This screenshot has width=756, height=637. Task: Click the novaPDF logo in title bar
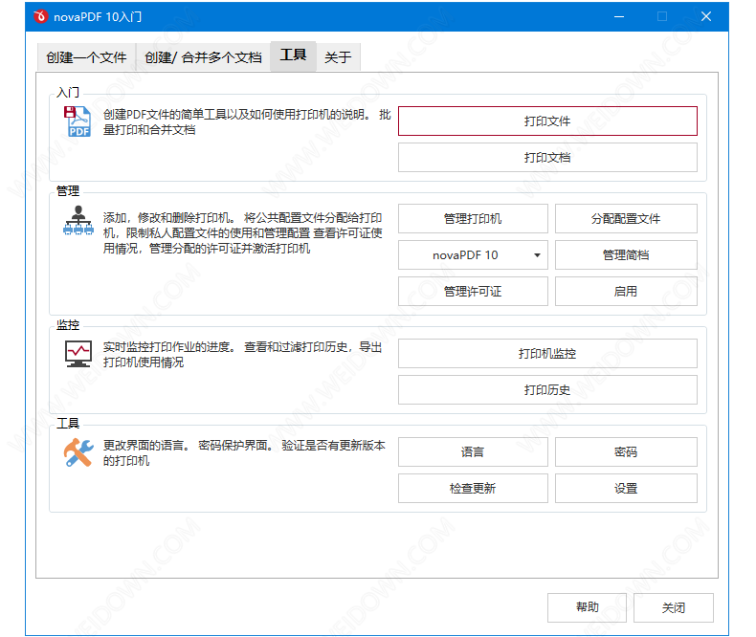40,16
